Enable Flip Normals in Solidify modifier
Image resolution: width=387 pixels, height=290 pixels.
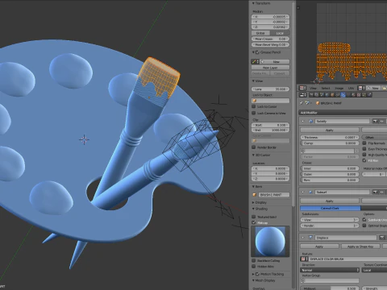(x=364, y=143)
